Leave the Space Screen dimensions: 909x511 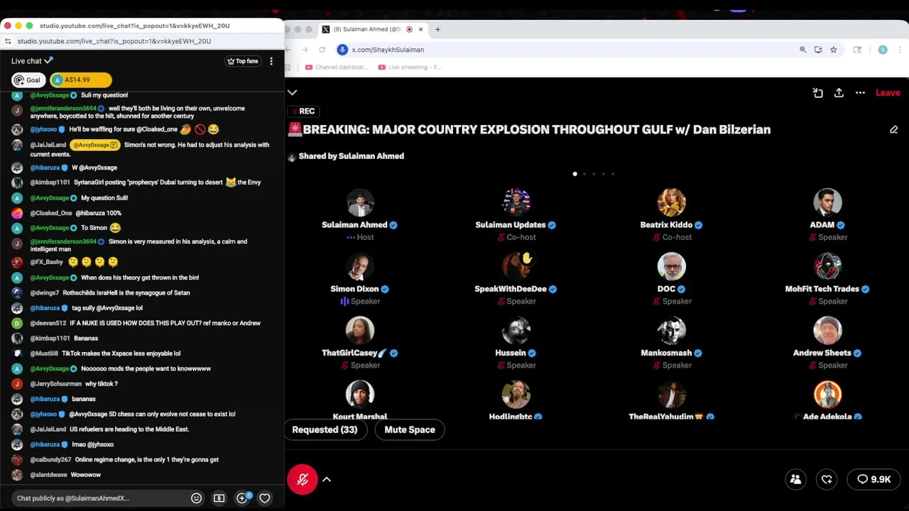(x=888, y=93)
